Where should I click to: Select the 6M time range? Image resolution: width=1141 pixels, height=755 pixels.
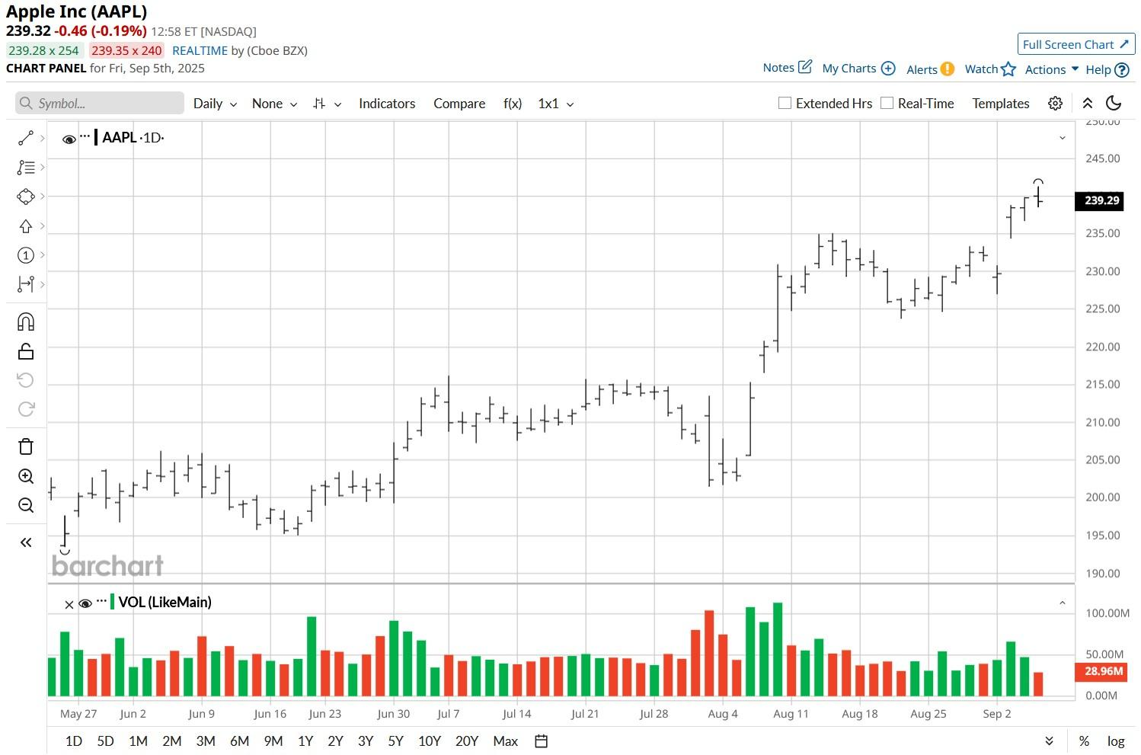point(239,741)
